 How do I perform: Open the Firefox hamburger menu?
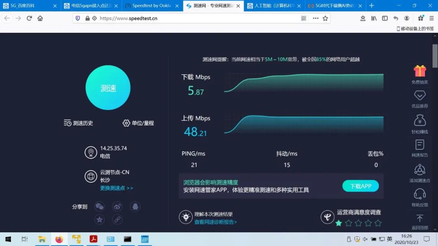[431, 18]
